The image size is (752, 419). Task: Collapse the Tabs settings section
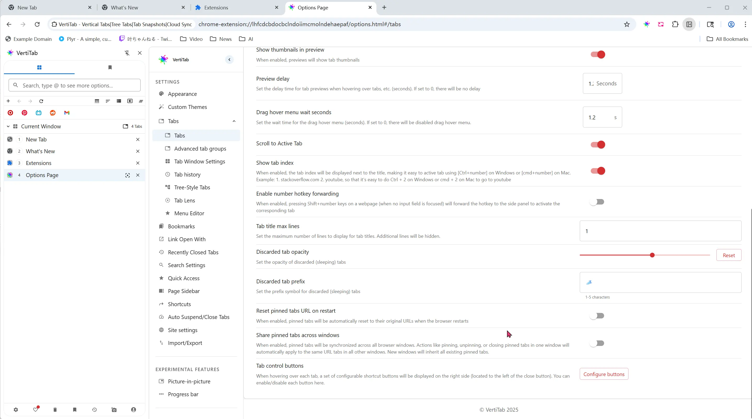click(234, 121)
